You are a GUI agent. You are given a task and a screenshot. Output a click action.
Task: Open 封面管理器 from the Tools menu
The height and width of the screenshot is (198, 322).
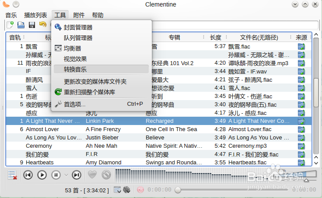101,27
